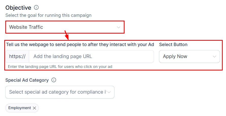Screen dimensions: 226x116
Task: Click the chevron in the Website Traffic field
Action: [118, 27]
